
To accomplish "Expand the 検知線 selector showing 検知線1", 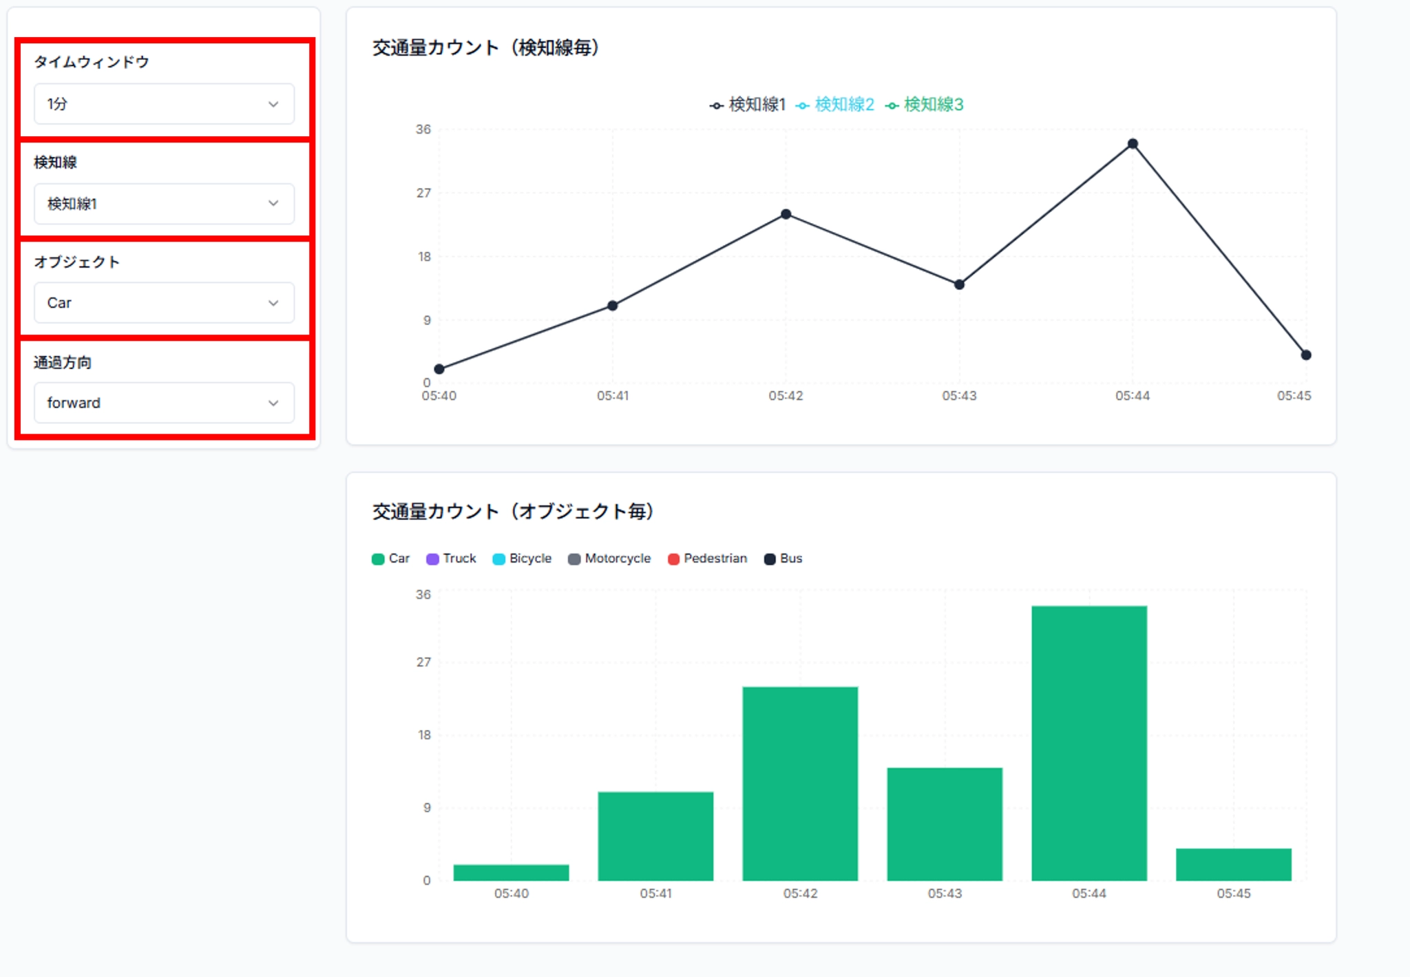I will 164,204.
